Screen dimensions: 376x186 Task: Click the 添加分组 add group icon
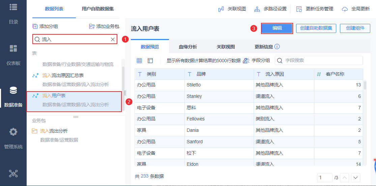(x=35, y=26)
